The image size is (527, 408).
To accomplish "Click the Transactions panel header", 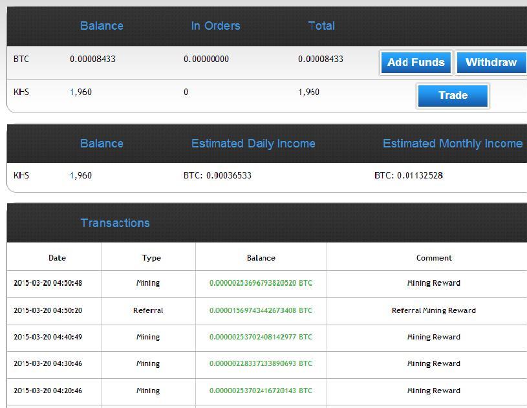I will coord(115,222).
